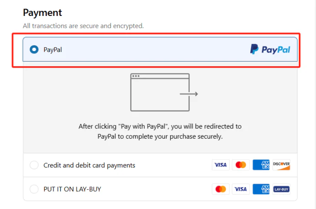Image resolution: width=316 pixels, height=209 pixels.
Task: Click Mastercard icon in Lay-Buy row
Action: [221, 189]
